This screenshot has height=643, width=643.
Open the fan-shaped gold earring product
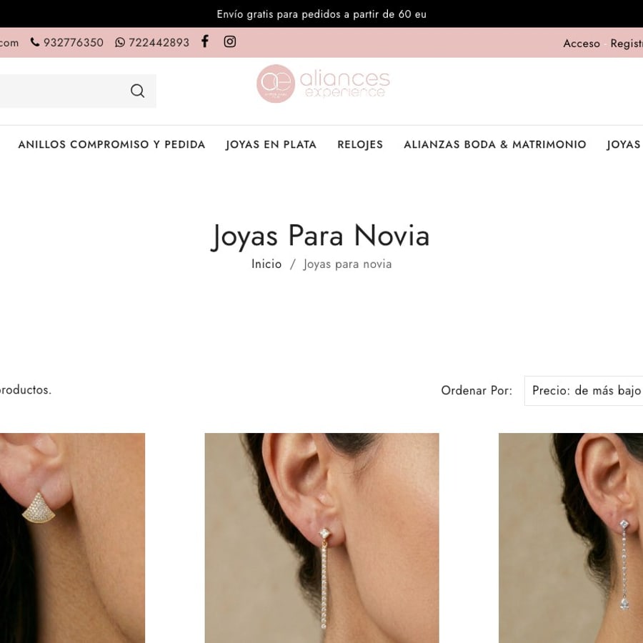(x=72, y=537)
